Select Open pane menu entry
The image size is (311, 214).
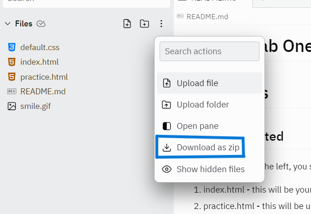209,126
